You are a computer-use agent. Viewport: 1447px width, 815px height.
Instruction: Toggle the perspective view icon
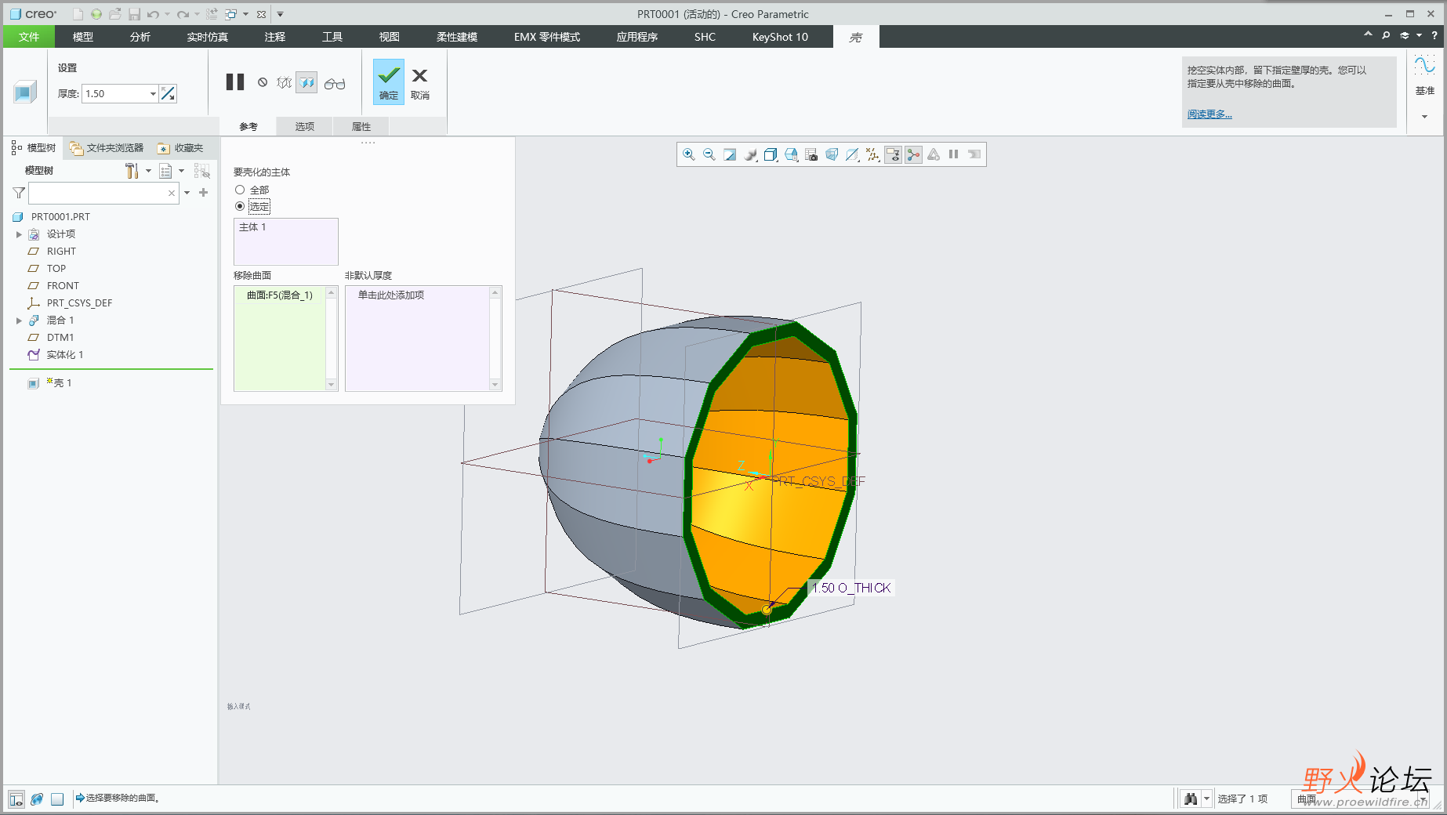click(x=832, y=154)
